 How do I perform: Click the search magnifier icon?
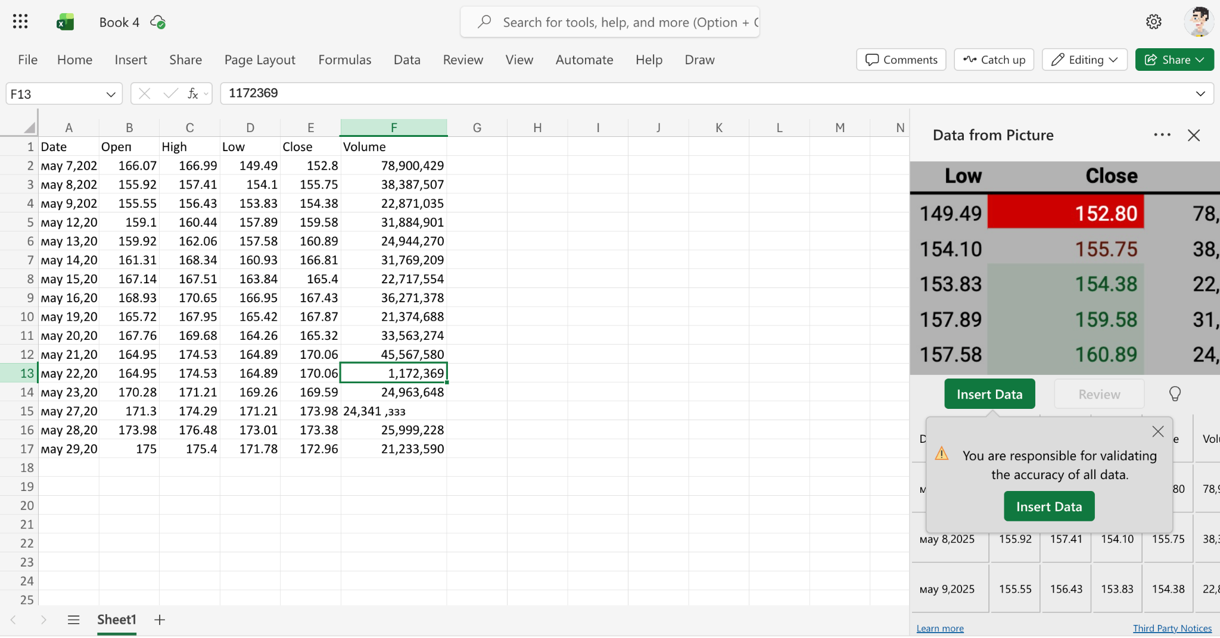click(484, 22)
